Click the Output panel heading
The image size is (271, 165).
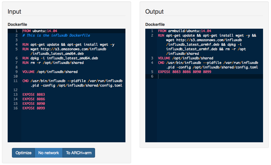pyautogui.click(x=154, y=12)
